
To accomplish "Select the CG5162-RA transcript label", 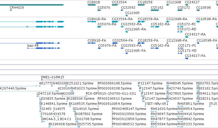I will (160, 24).
